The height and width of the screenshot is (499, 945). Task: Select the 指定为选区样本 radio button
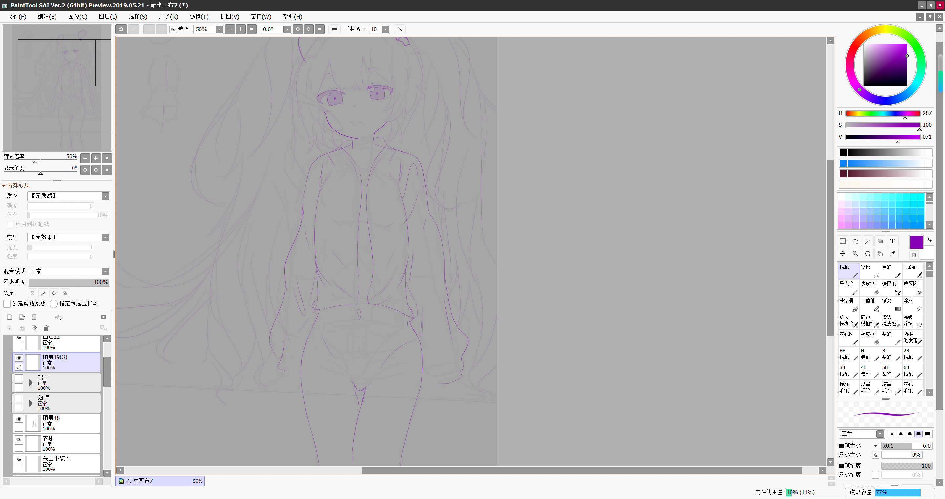coord(53,304)
